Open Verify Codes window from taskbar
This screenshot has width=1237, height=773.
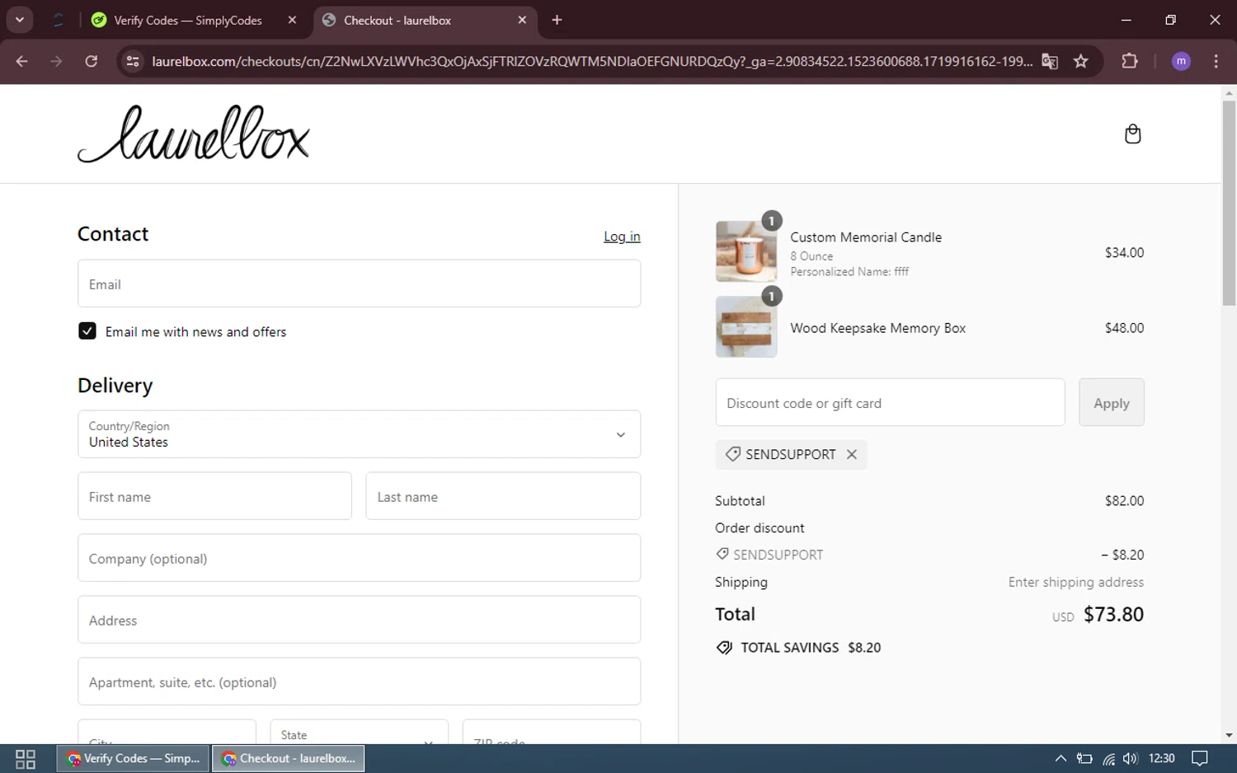(134, 758)
